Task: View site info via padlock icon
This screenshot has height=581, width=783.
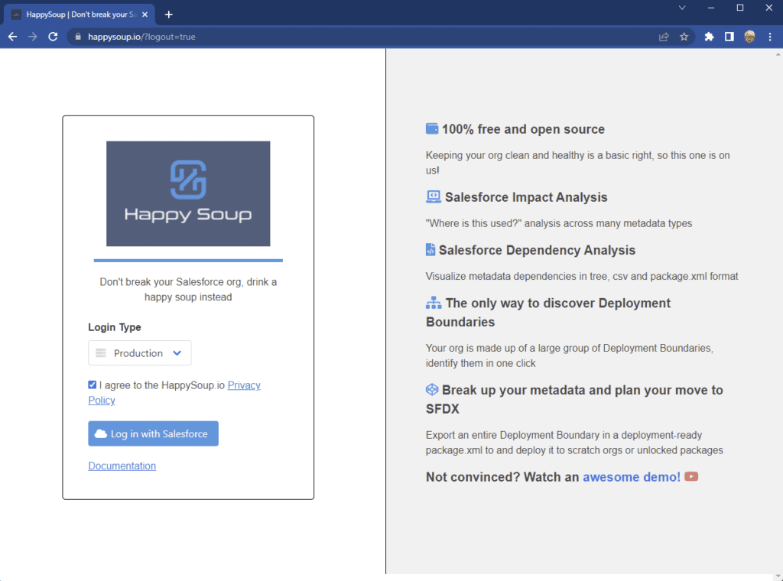Action: click(78, 37)
